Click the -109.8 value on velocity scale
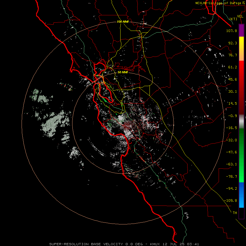The width and height of the screenshot is (246, 246). tap(230, 201)
